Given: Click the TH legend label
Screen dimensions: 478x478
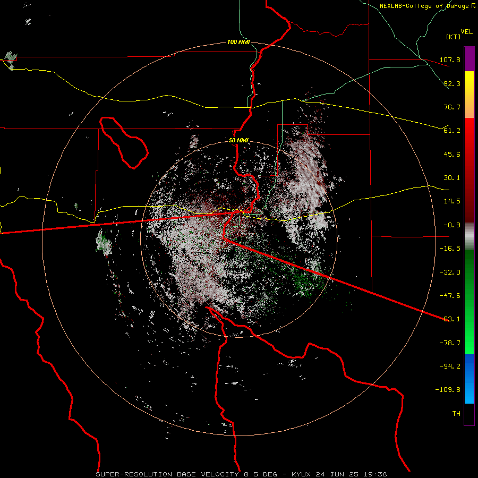Looking at the screenshot, I should coord(456,414).
